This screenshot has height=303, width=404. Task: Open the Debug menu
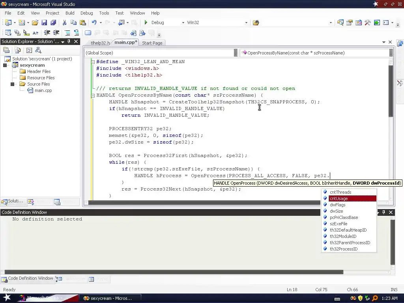86,13
